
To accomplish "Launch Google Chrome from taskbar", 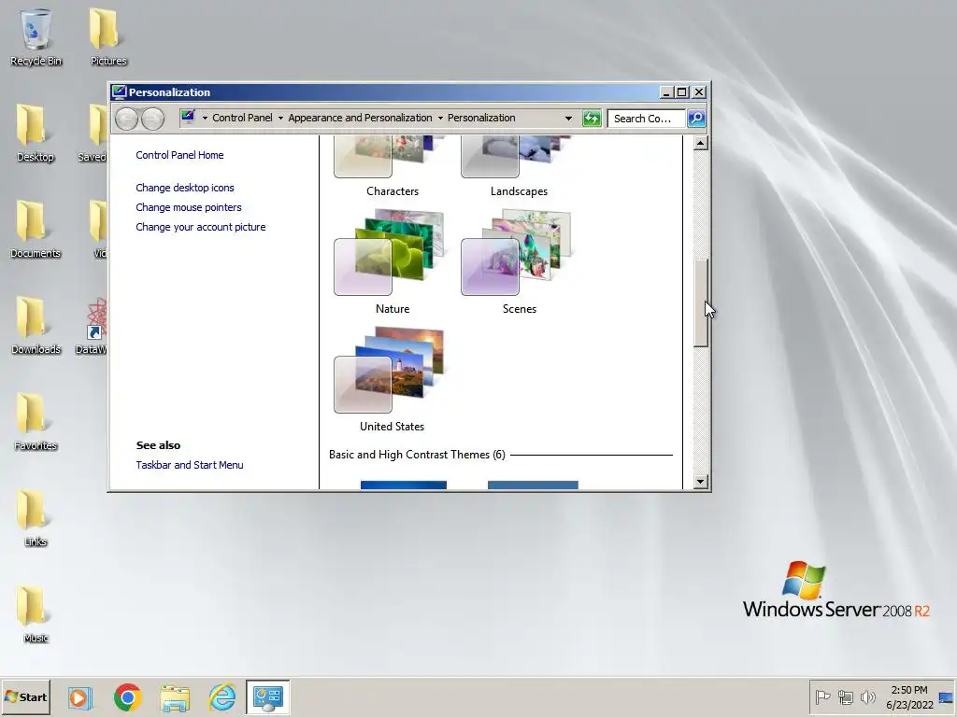I will (x=127, y=697).
